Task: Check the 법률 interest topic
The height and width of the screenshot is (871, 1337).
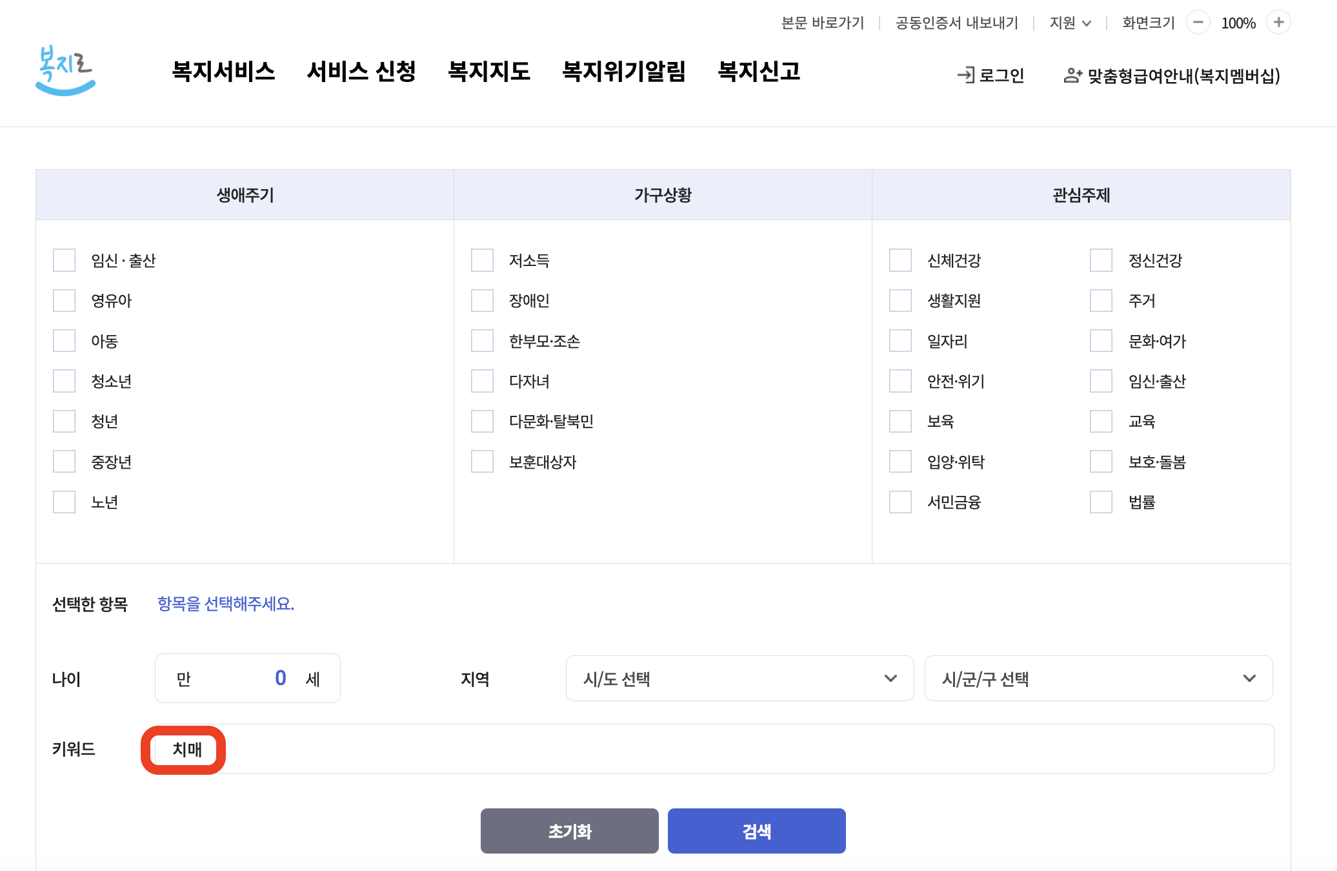Action: coord(1100,502)
